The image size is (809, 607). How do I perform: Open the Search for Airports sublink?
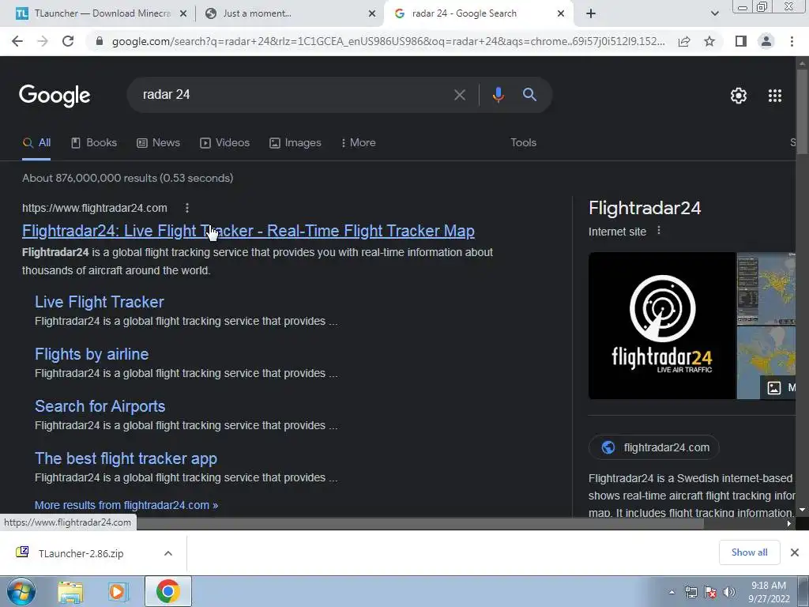click(x=100, y=406)
